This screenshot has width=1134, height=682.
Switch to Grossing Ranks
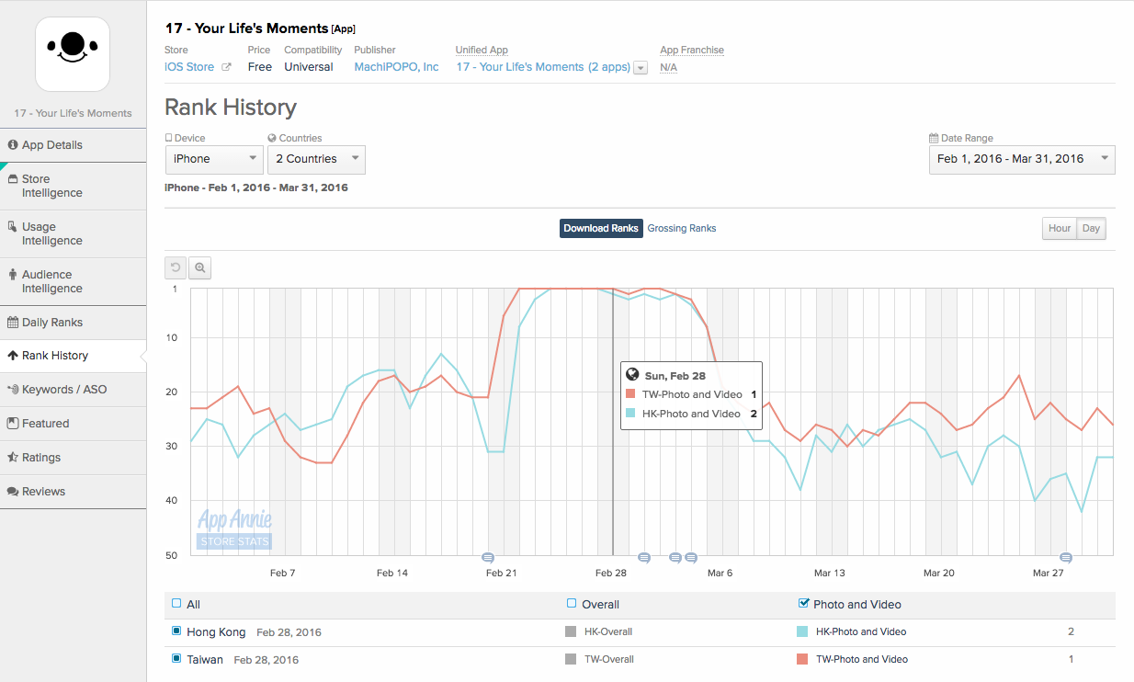(x=682, y=228)
